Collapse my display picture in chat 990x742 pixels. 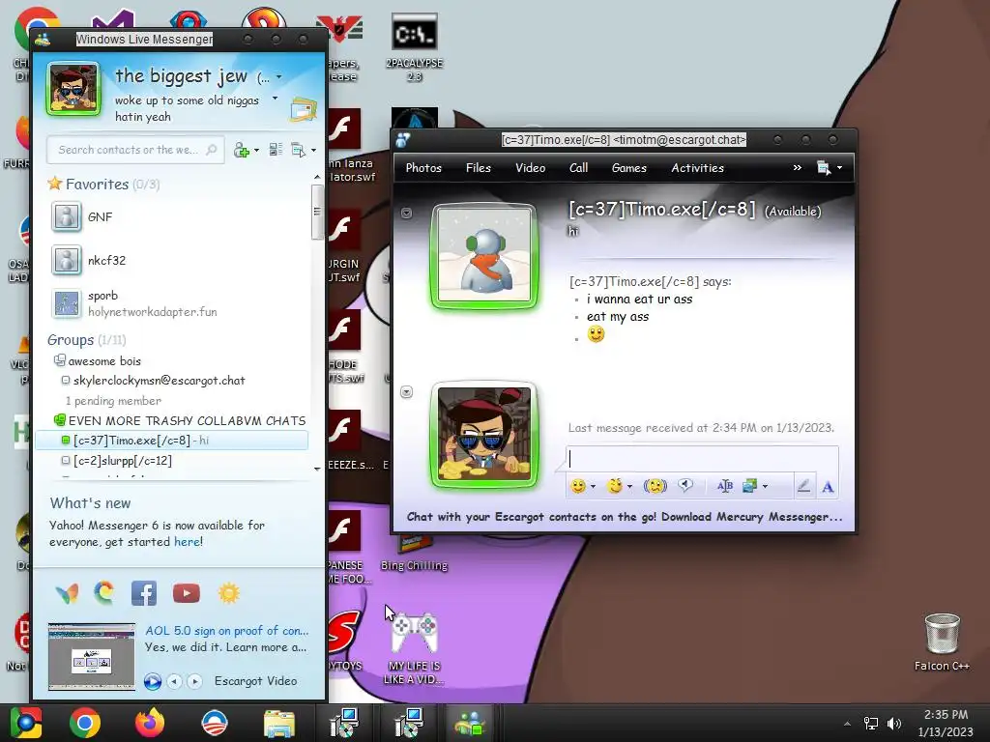(407, 392)
